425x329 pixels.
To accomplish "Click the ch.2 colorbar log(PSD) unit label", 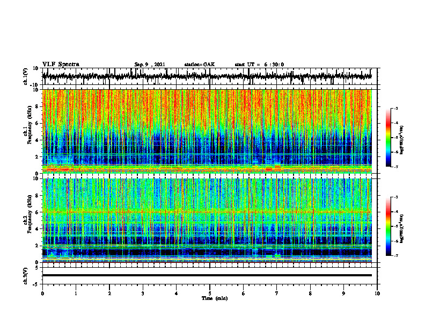I will tap(402, 228).
